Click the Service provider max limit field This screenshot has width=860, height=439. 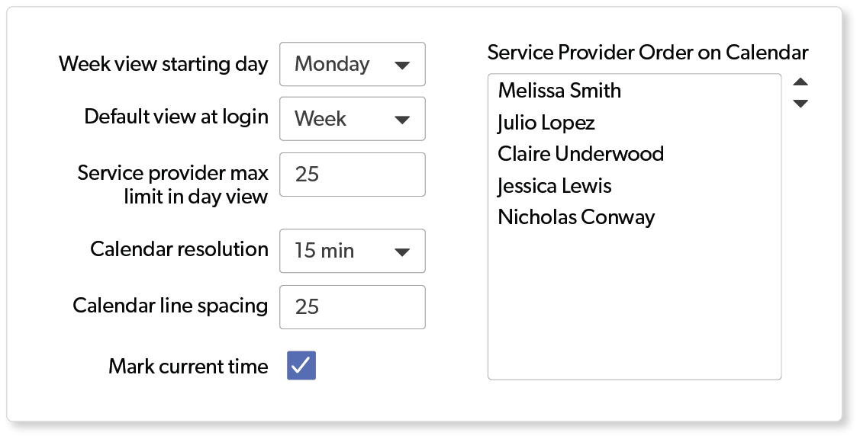[x=352, y=175]
